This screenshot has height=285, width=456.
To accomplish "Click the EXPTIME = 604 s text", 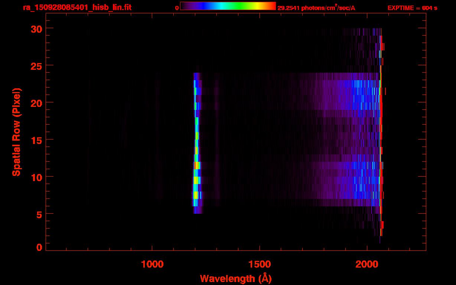I will pyautogui.click(x=412, y=8).
